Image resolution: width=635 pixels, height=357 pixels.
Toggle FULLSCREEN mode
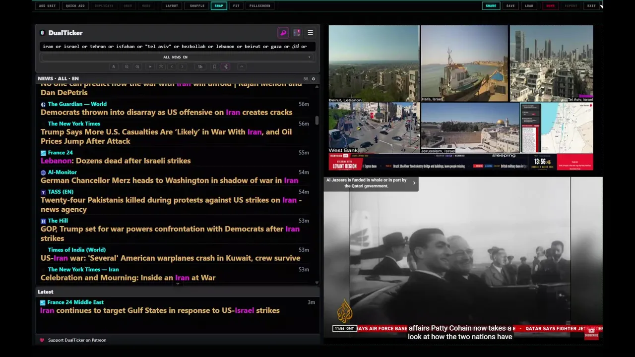coord(260,6)
